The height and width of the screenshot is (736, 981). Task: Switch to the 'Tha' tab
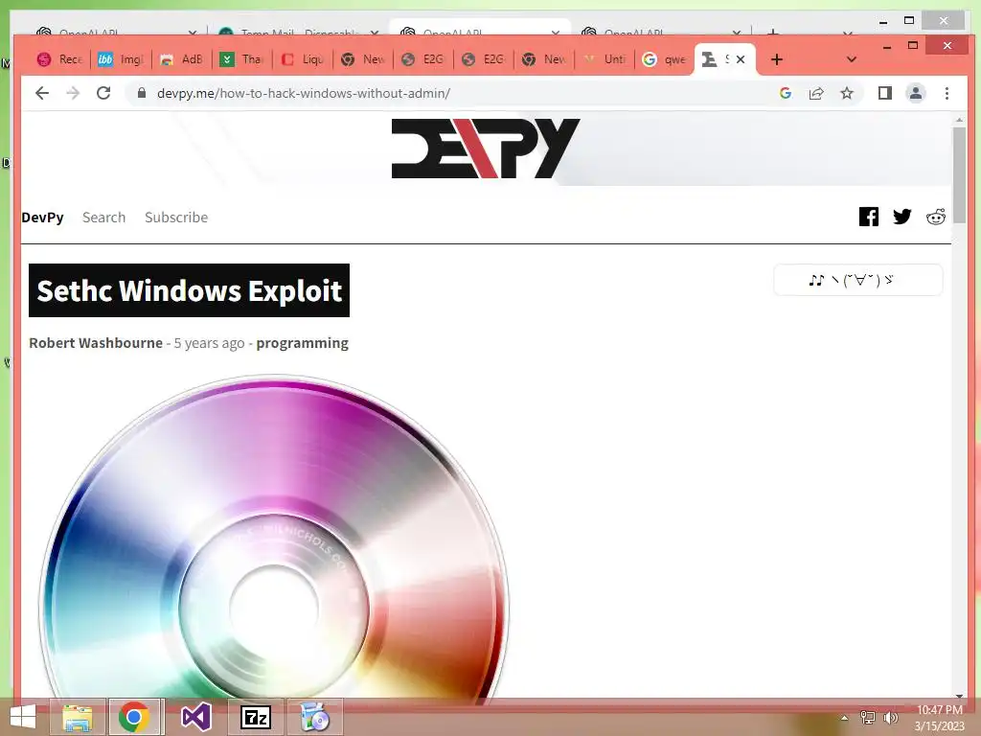pos(242,59)
